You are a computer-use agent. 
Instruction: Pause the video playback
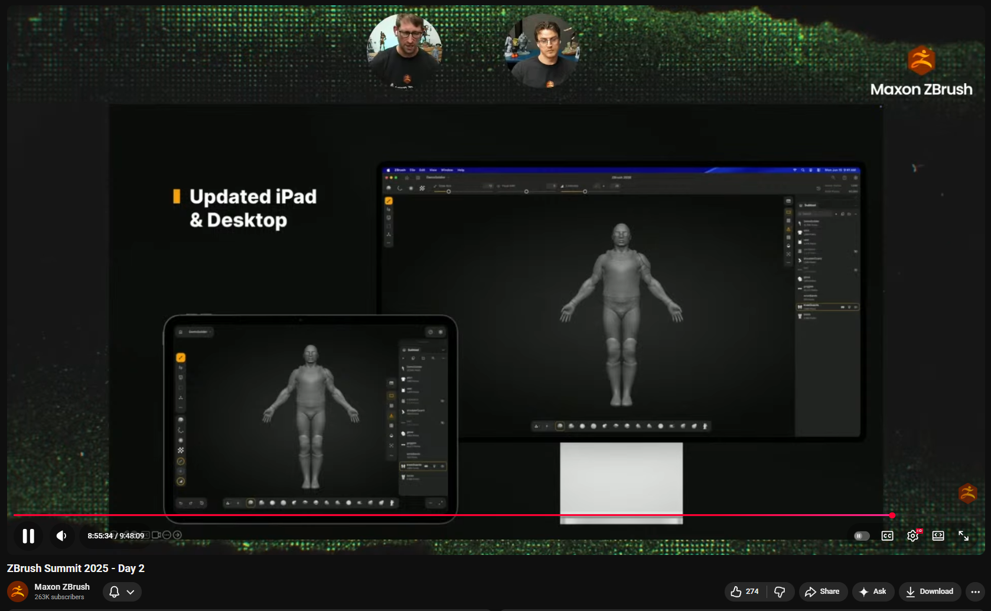click(28, 535)
